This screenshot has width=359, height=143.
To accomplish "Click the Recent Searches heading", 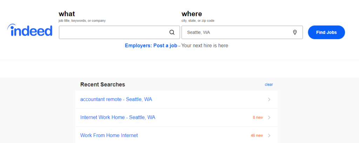I will tap(103, 84).
